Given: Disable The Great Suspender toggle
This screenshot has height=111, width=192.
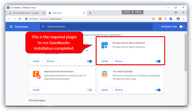Looking at the screenshot, I should click(158, 90).
